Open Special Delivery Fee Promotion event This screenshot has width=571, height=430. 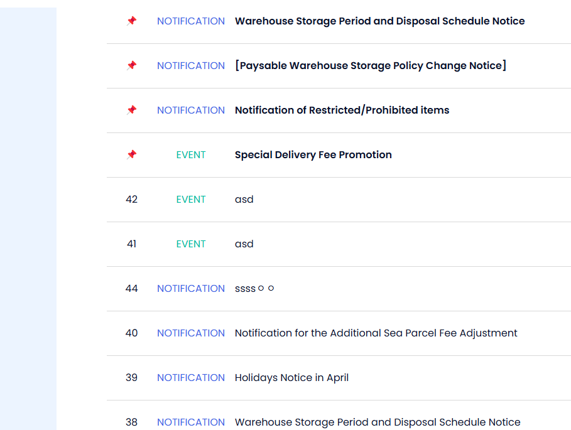point(313,155)
